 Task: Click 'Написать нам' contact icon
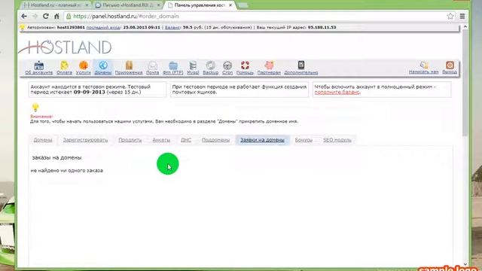coord(423,68)
